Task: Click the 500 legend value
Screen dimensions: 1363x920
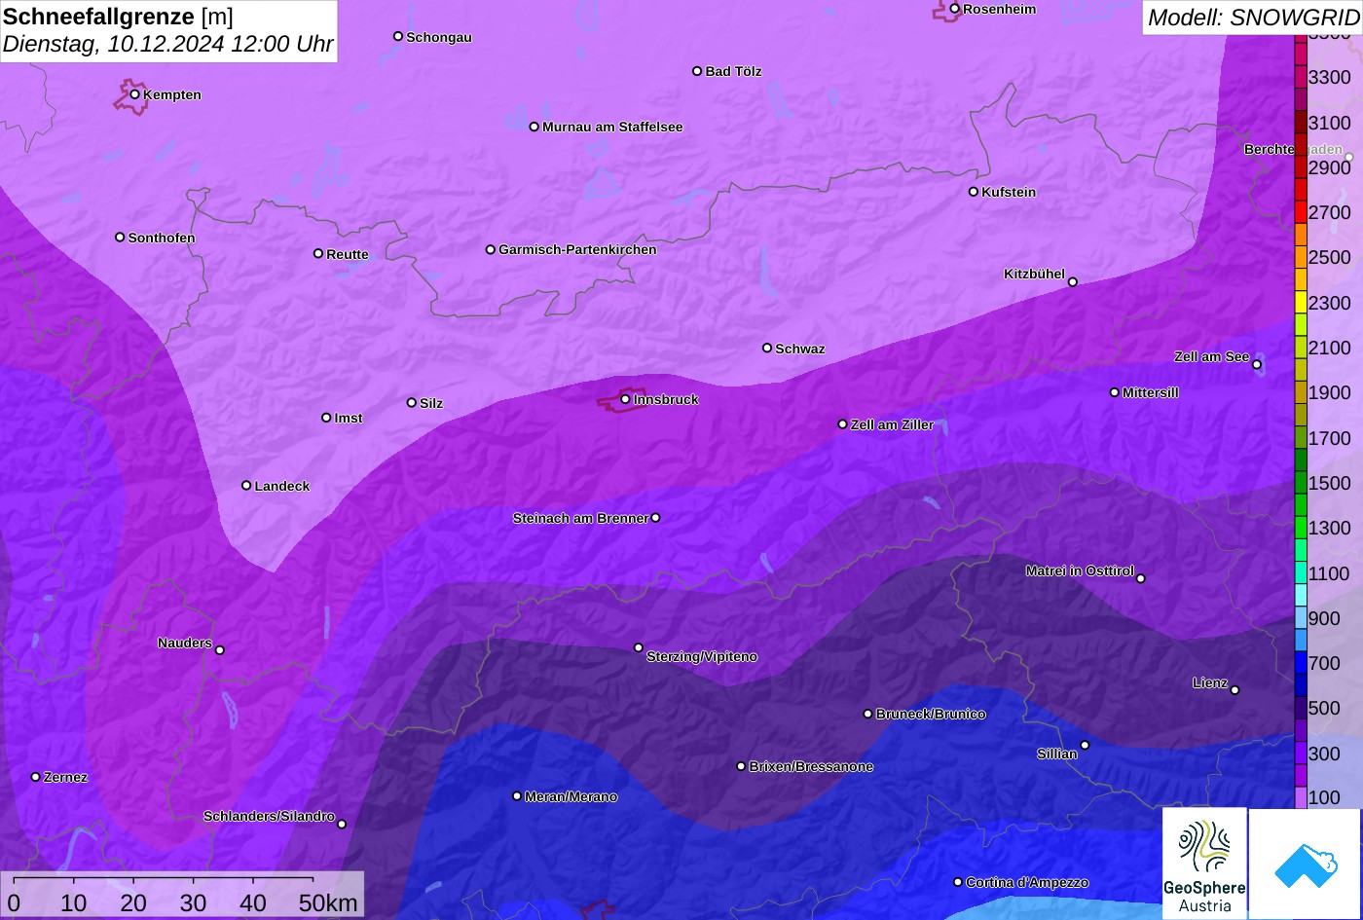Action: pos(1324,708)
